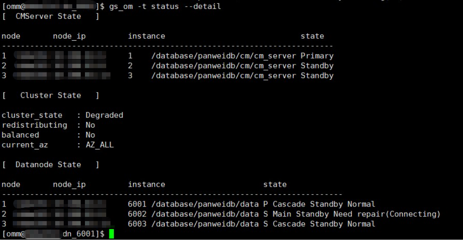Click the 'Primary' state of cm_server 1
The height and width of the screenshot is (240, 463).
coord(317,56)
